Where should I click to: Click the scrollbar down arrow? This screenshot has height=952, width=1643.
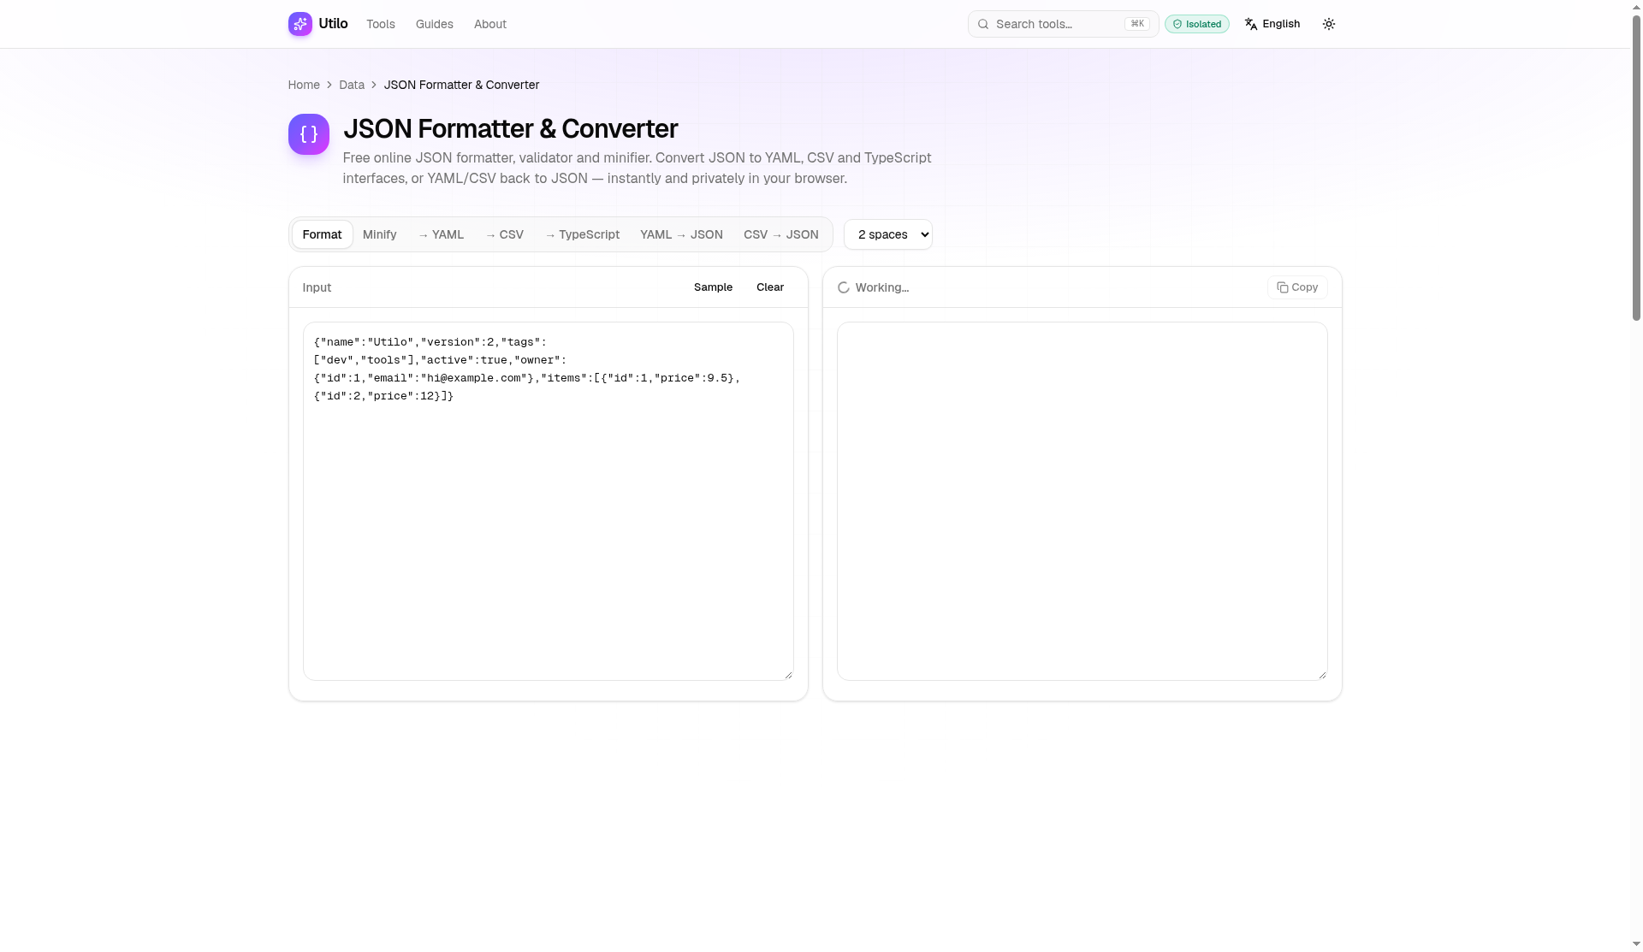[x=1636, y=945]
